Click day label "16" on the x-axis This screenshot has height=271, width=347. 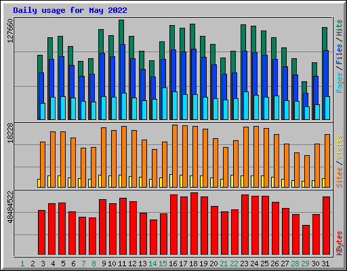(x=173, y=264)
